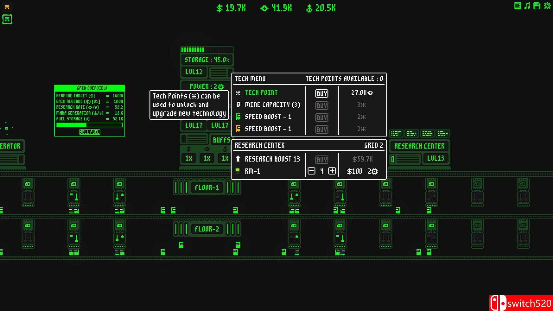Click the Research Center building label
This screenshot has height=311, width=553.
[419, 146]
